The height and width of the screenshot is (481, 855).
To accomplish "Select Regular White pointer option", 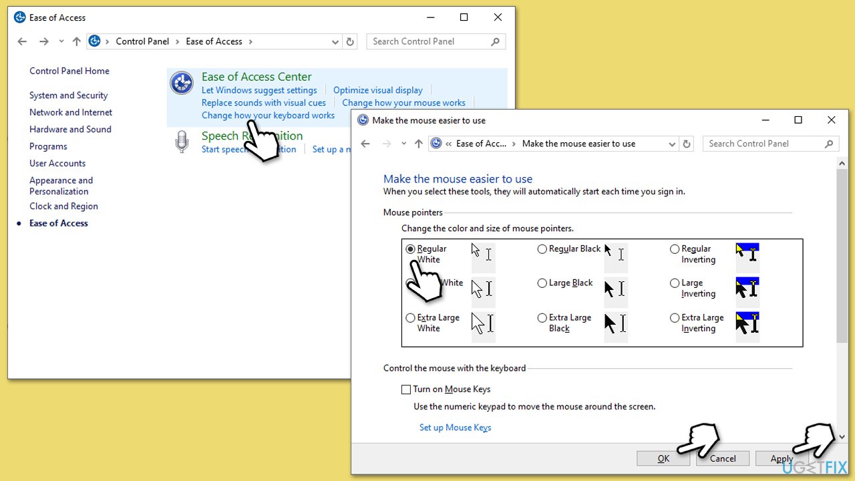I will [410, 249].
